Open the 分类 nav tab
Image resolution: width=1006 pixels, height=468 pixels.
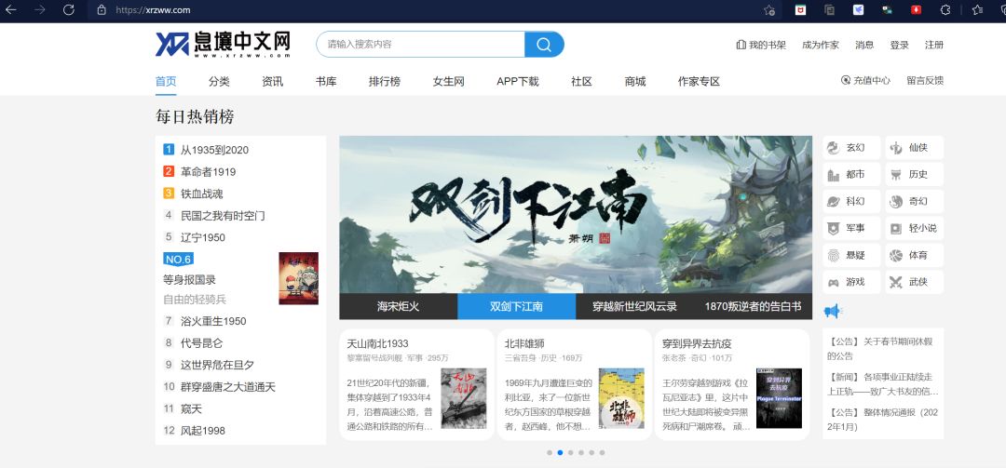[x=219, y=82]
